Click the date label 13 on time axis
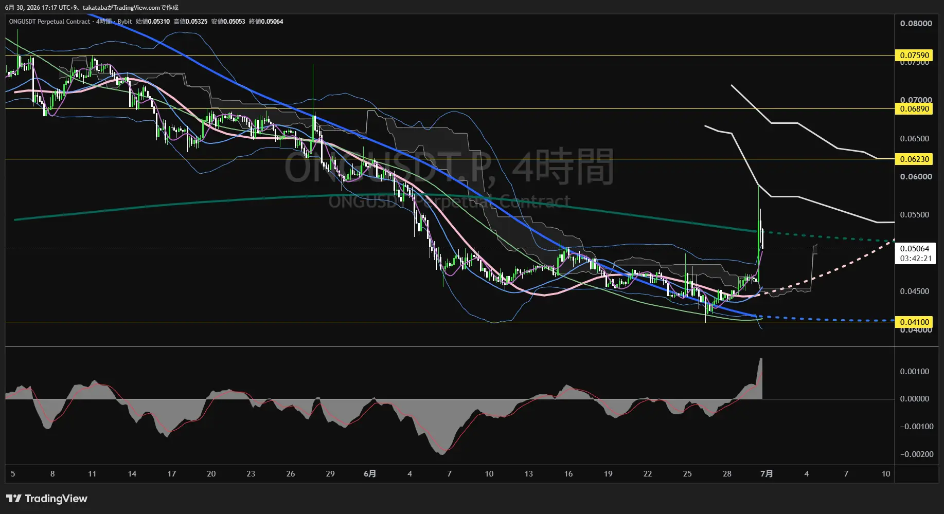The width and height of the screenshot is (944, 514). pyautogui.click(x=529, y=474)
